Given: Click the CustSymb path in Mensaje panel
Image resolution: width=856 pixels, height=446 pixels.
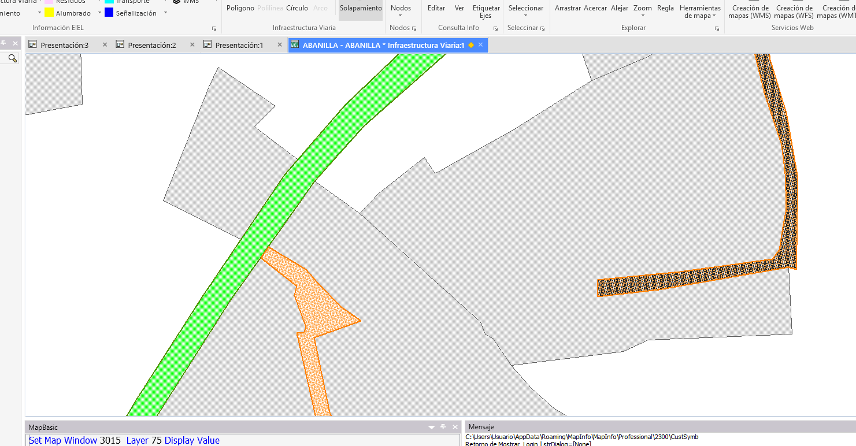Looking at the screenshot, I should click(581, 437).
